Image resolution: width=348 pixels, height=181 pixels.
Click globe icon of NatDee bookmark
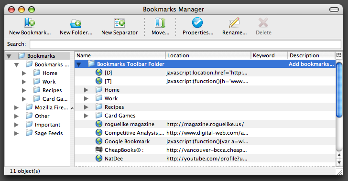pos(99,159)
